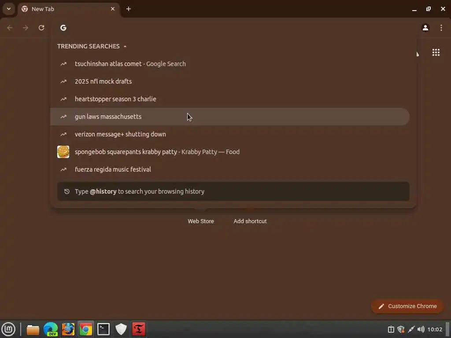Click the 10:02 clock
This screenshot has width=451, height=338.
tap(435, 329)
